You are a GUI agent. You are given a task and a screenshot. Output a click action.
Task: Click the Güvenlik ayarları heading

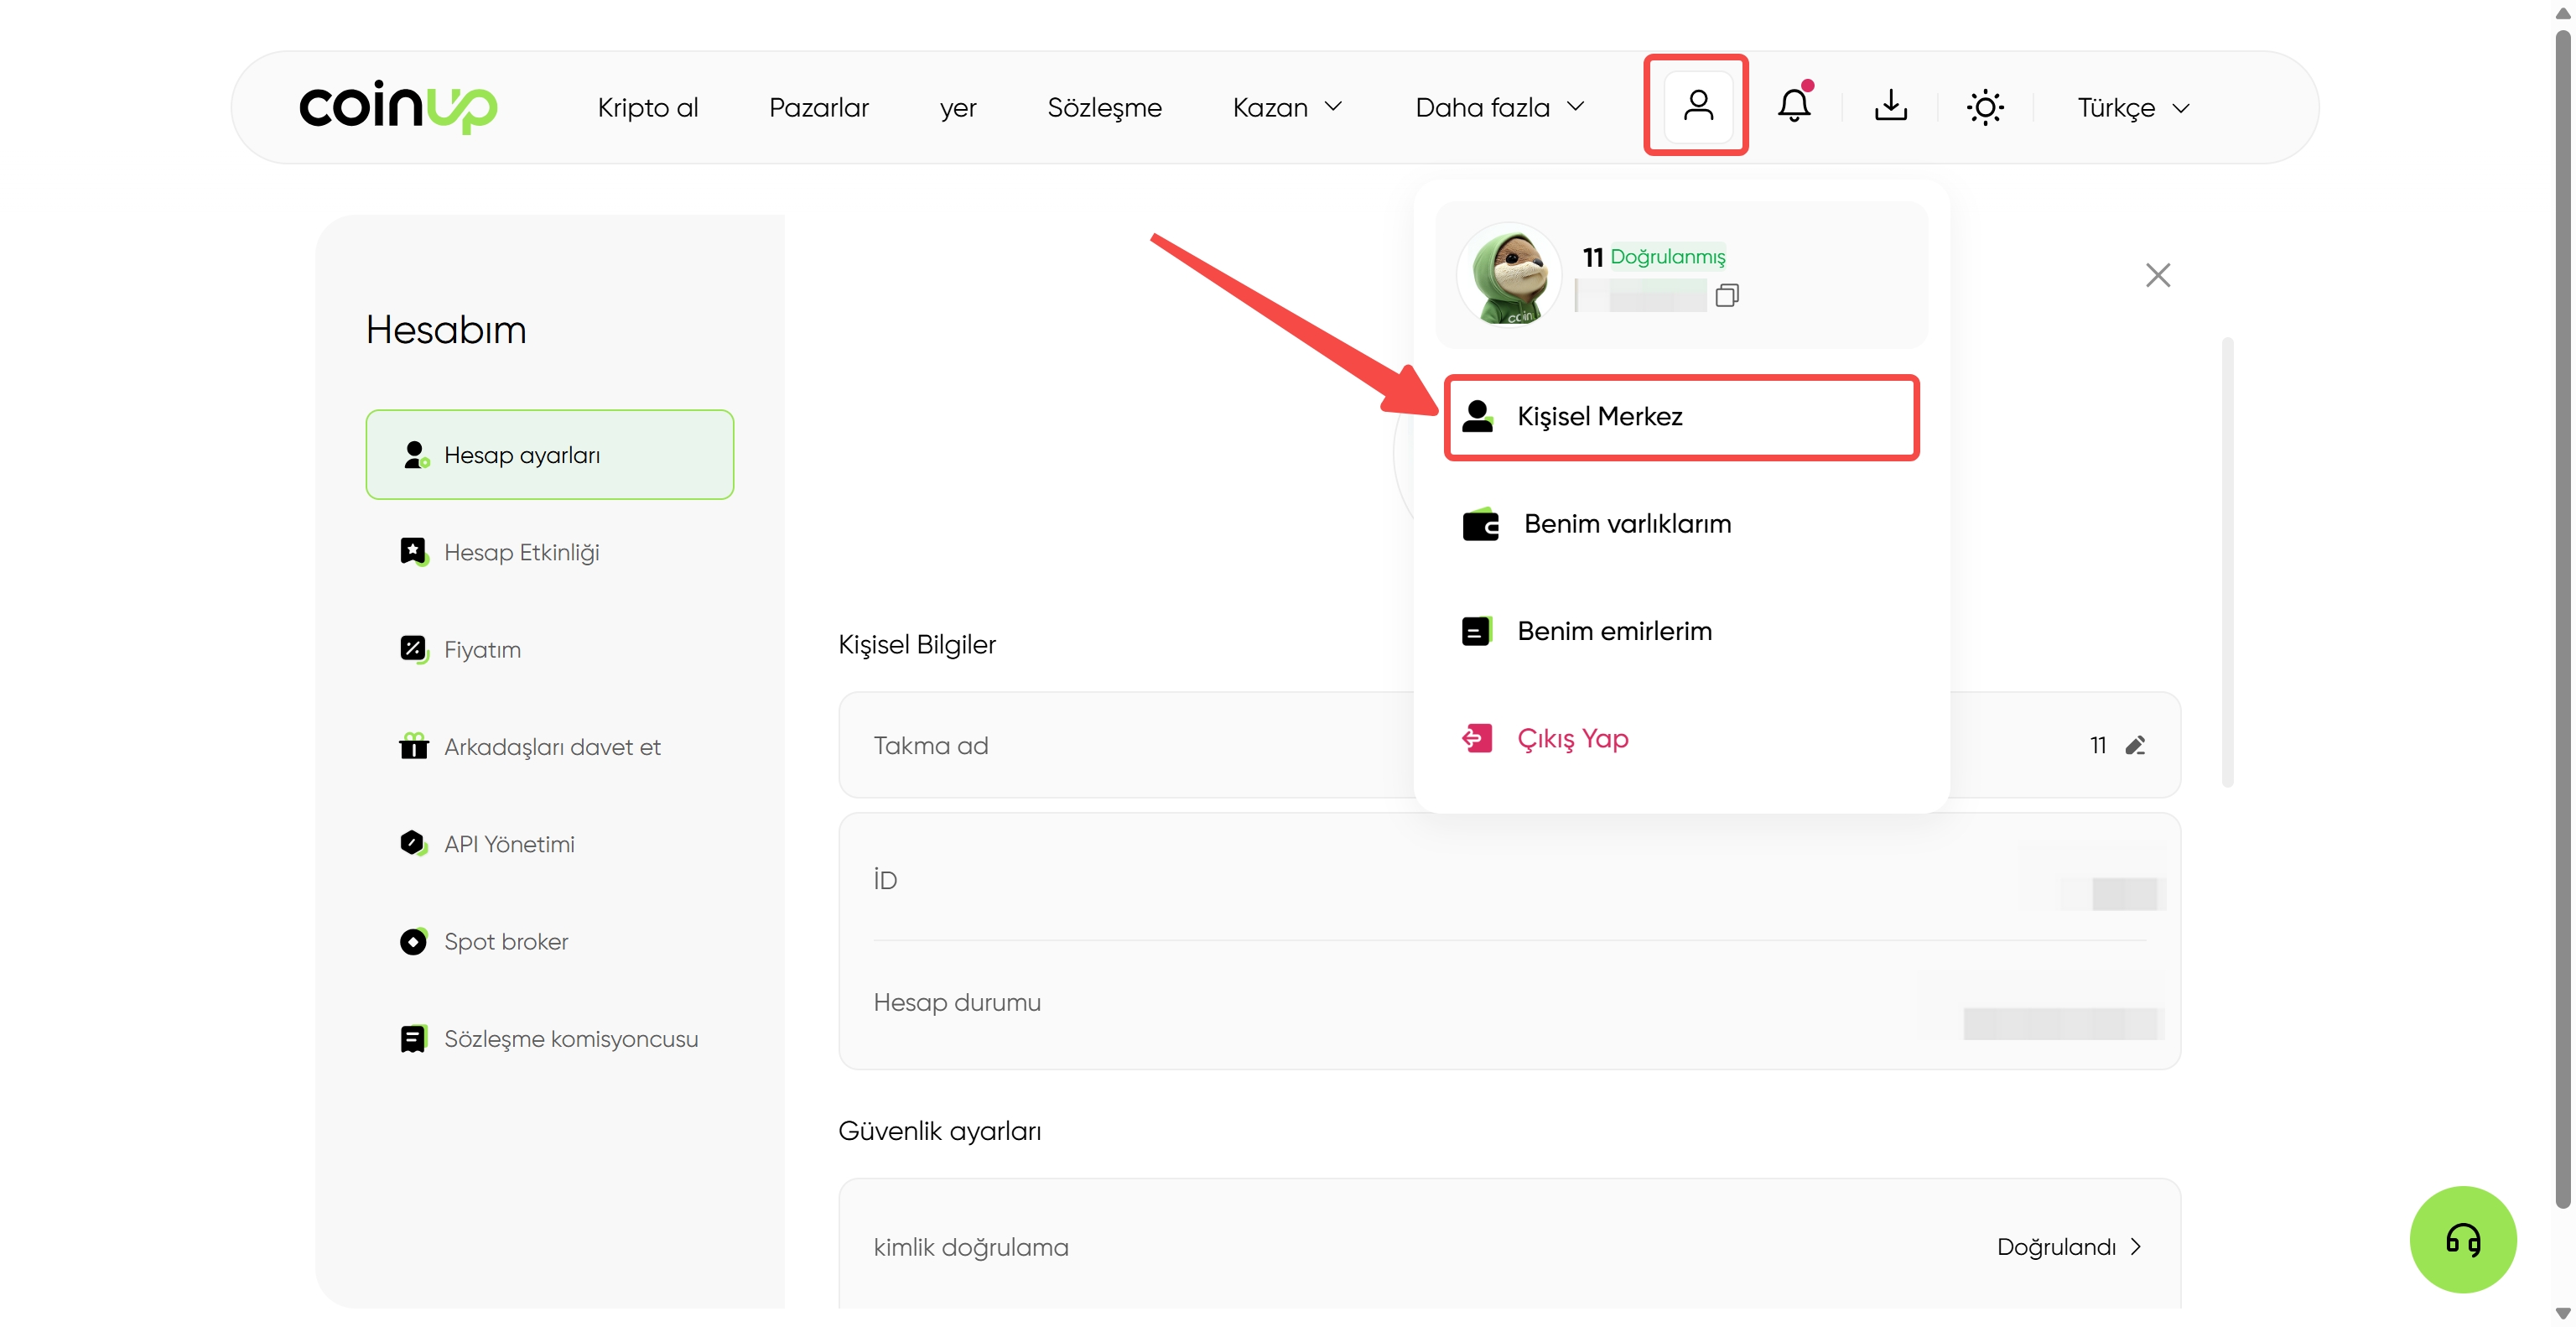click(939, 1131)
